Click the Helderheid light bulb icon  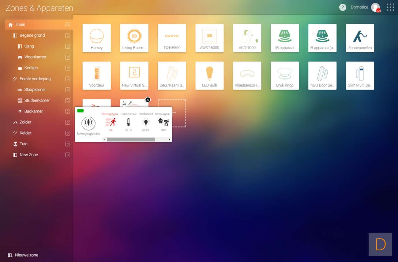146,122
